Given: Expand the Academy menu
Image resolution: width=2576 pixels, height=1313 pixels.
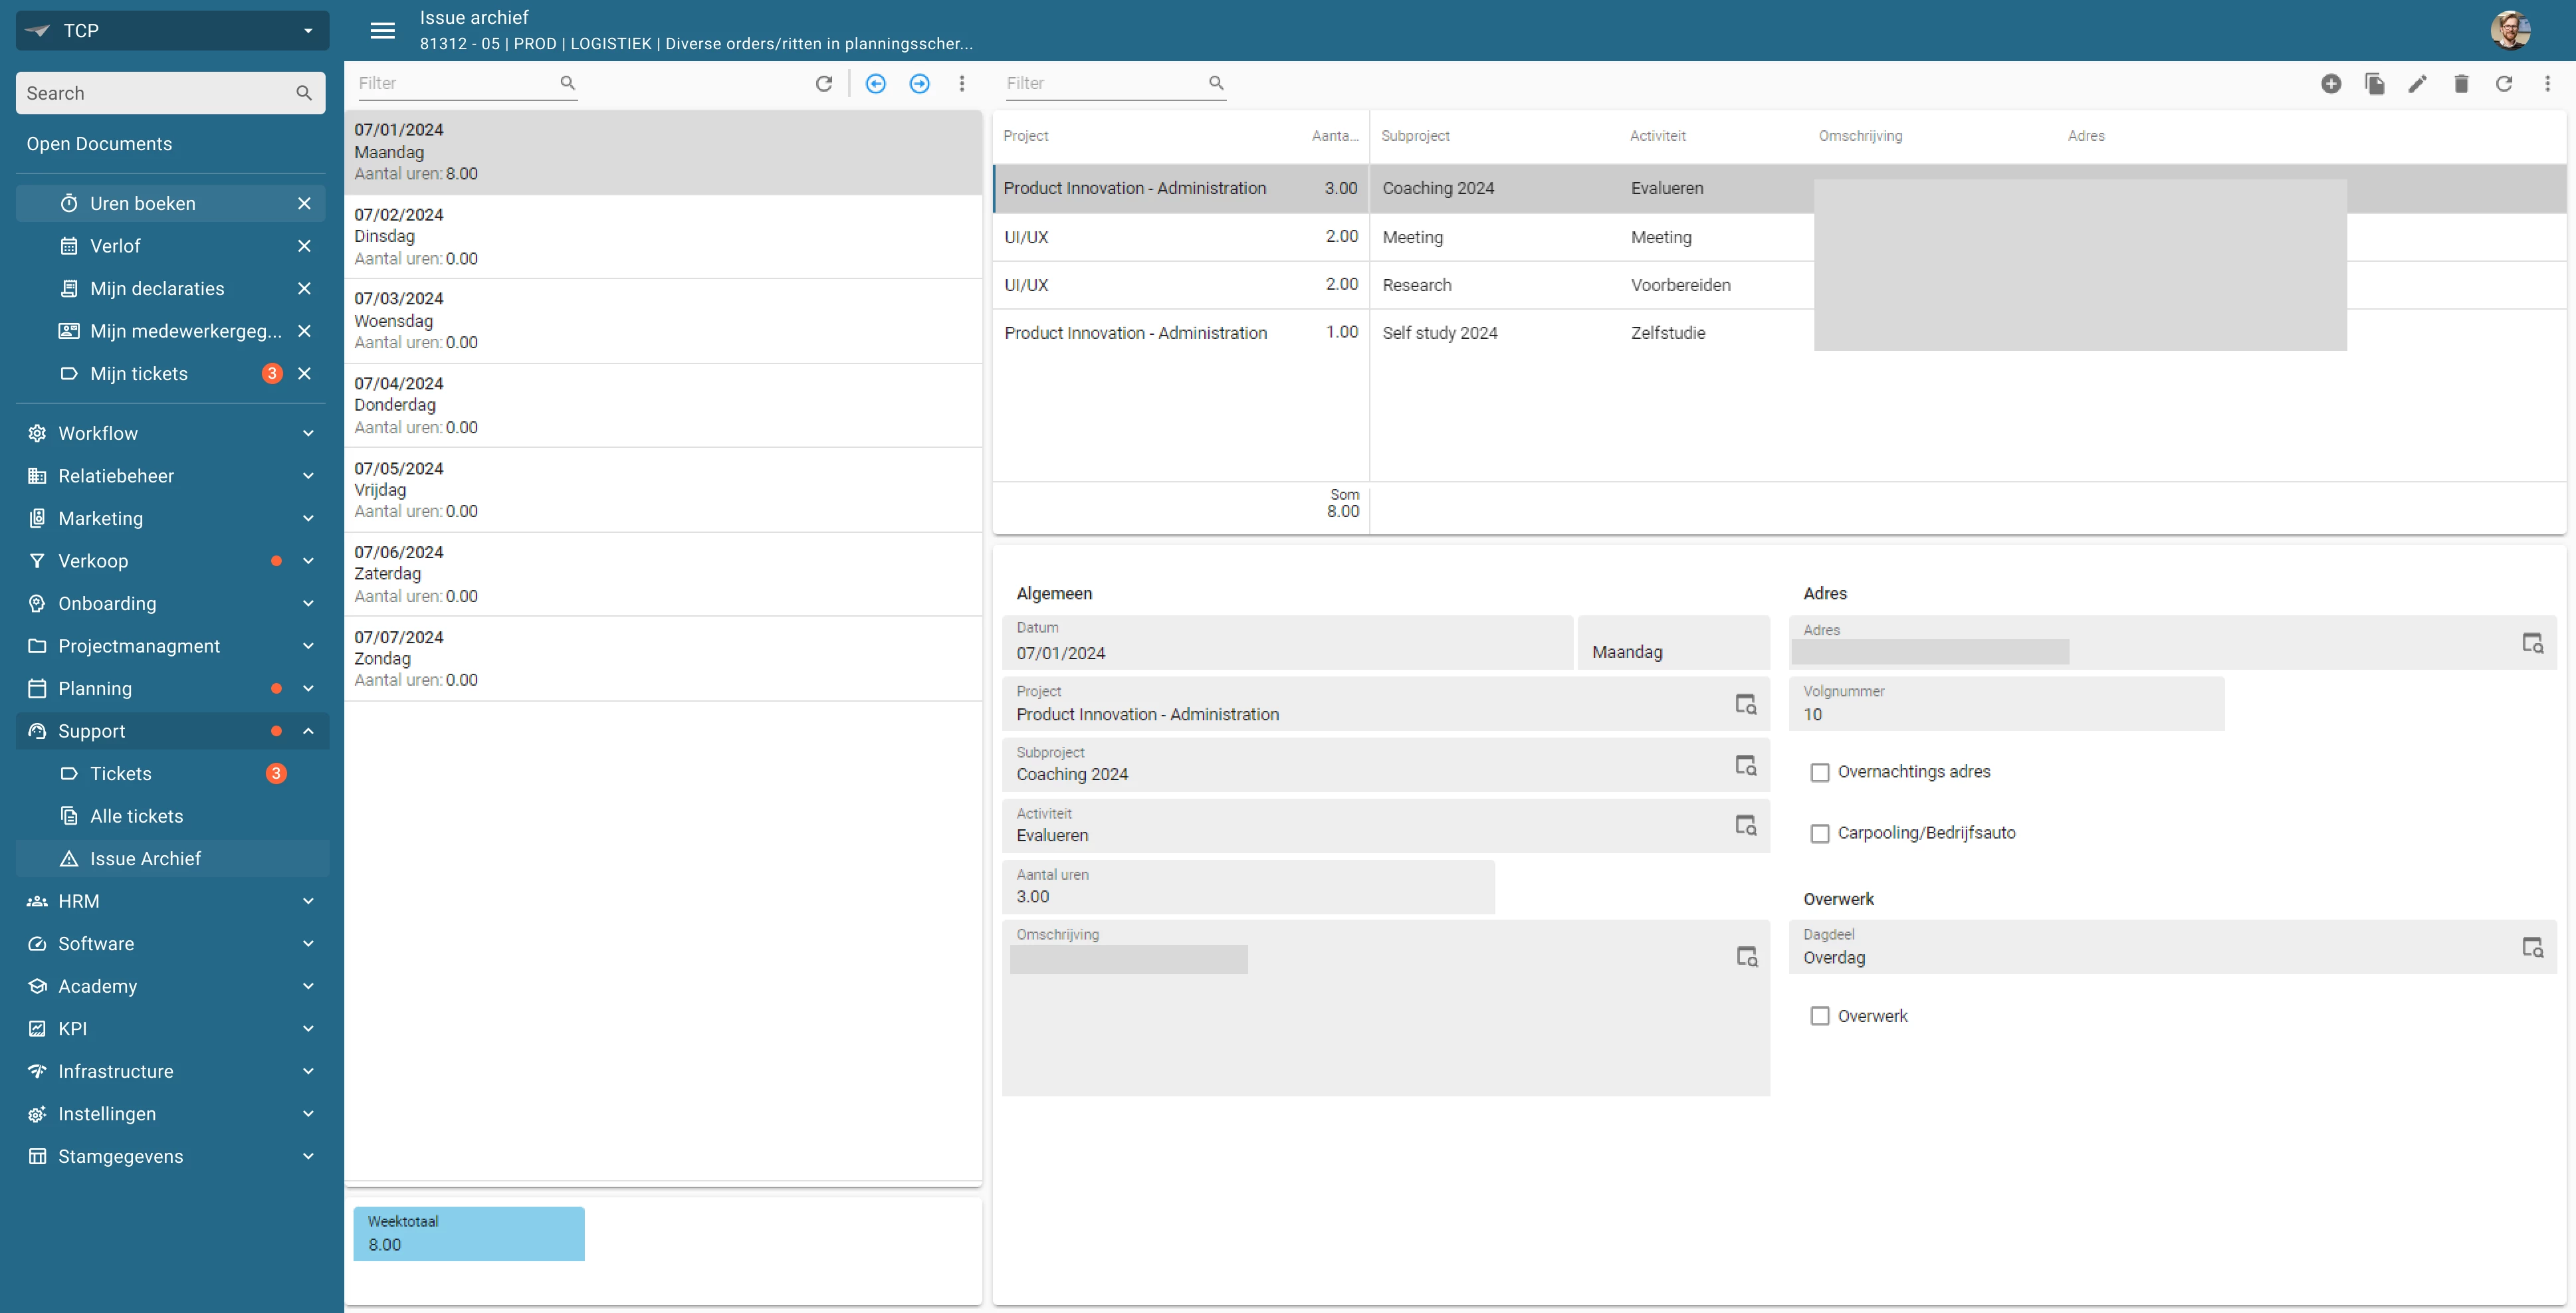Looking at the screenshot, I should (172, 986).
